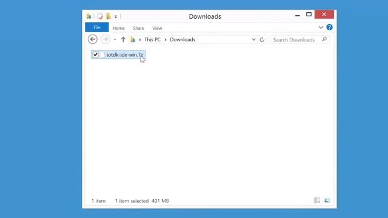Minimize the Downloads window
The height and width of the screenshot is (218, 388).
298,15
